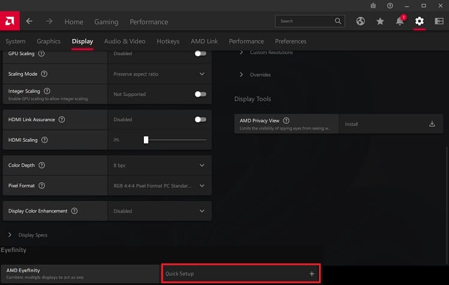
Task: Click the Quick Setup label
Action: [x=180, y=274]
